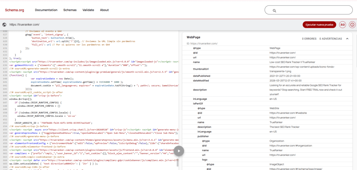The width and height of the screenshot is (357, 170).
Task: Select the thumbnailUrl property row
Action: [x=267, y=69]
